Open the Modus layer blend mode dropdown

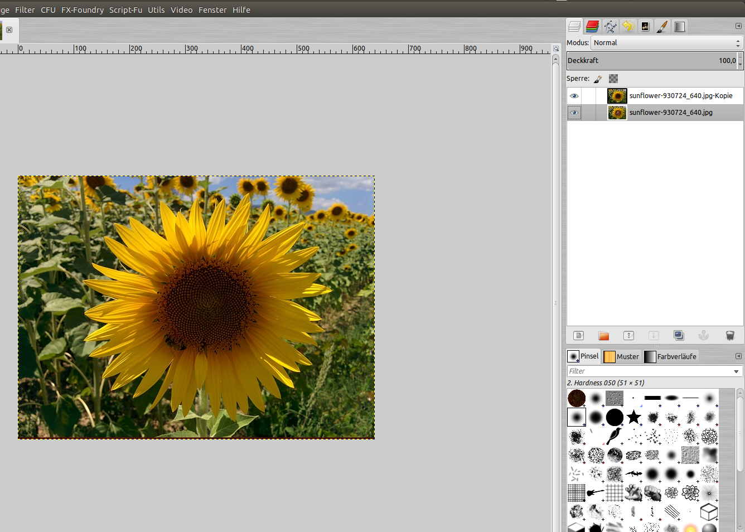point(666,43)
